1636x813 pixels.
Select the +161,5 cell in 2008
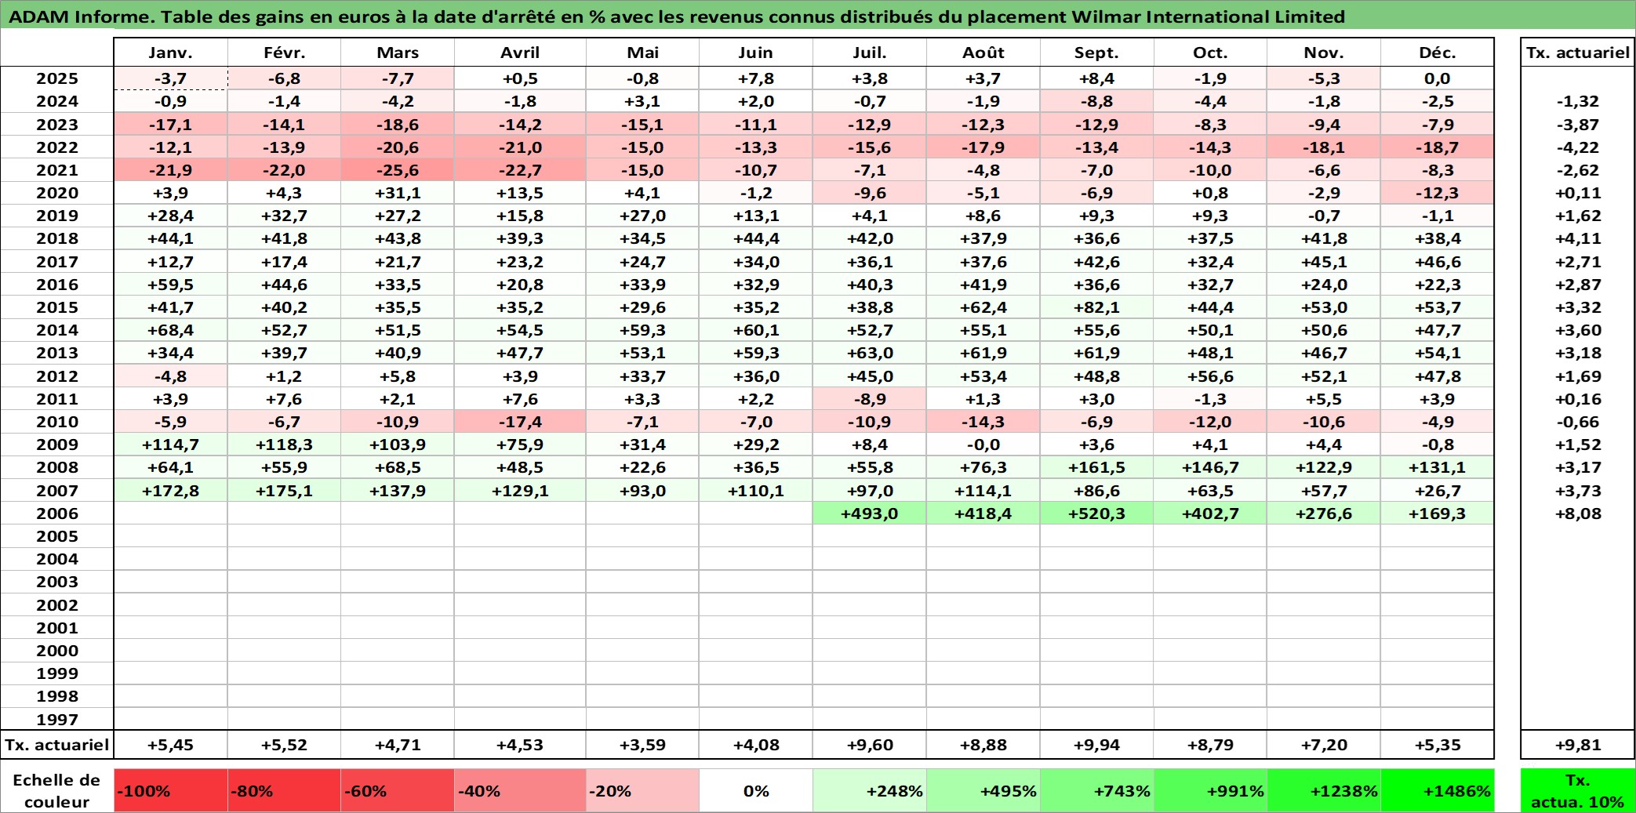(1097, 467)
